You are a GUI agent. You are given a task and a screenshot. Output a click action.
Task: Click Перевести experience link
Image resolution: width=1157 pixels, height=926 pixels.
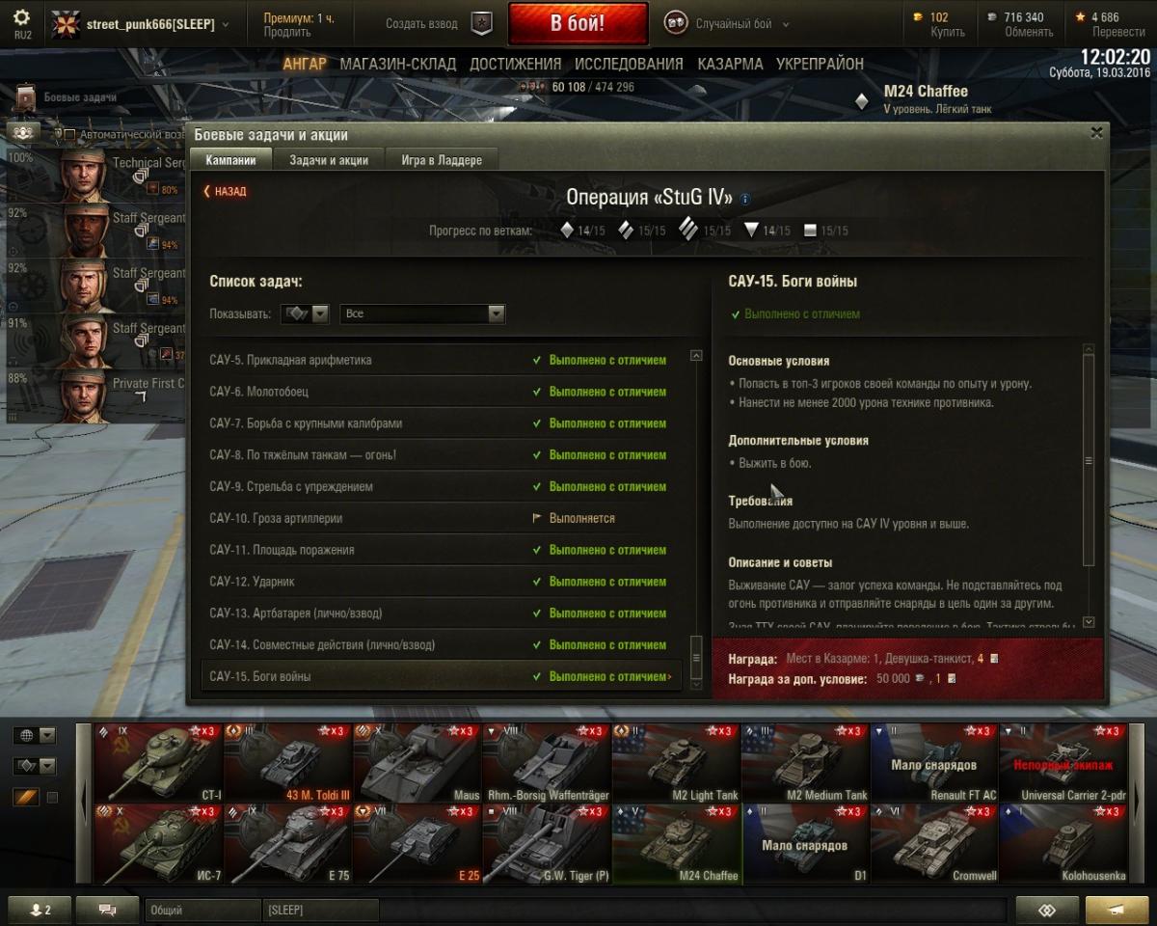click(x=1118, y=32)
